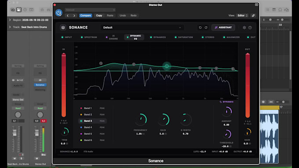Toggle the plugin power bypass button

tap(58, 13)
